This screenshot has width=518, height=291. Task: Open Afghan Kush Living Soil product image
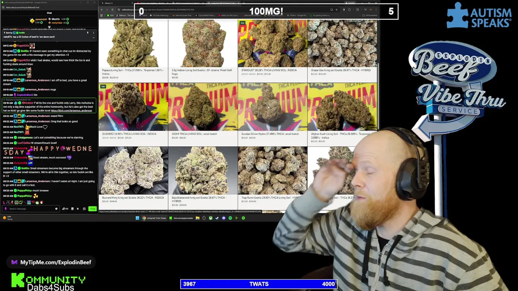tap(342, 107)
